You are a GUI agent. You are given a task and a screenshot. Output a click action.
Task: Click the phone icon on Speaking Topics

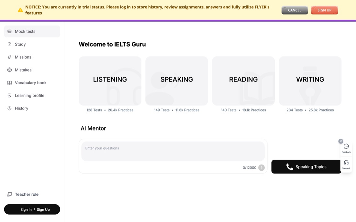coord(289,167)
